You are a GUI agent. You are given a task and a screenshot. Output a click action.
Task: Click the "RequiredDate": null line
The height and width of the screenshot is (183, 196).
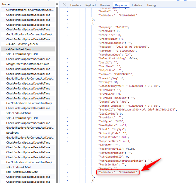(114, 141)
